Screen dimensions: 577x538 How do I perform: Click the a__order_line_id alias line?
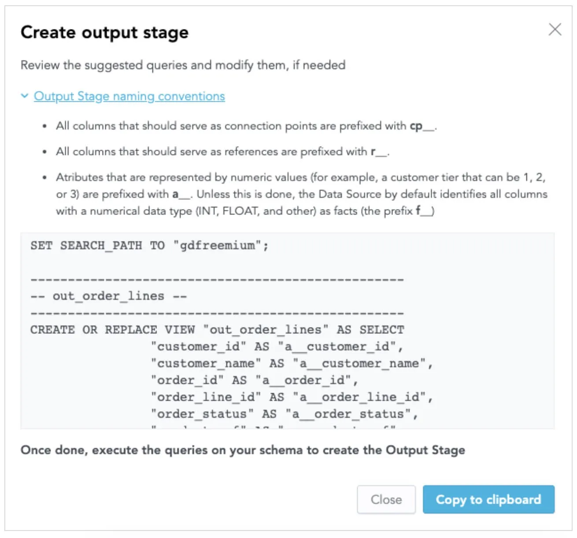pos(291,397)
